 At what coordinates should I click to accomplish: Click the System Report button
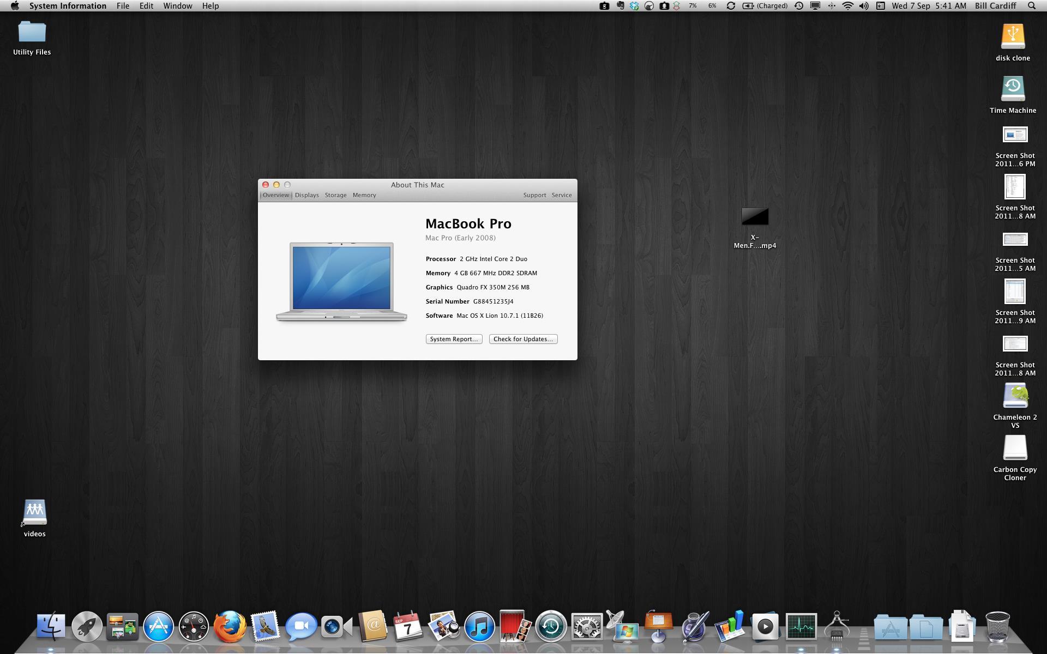454,339
